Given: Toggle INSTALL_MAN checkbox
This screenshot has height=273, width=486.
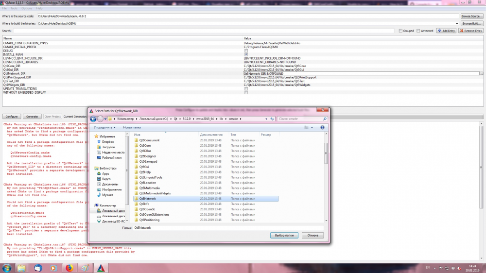Looking at the screenshot, I should [246, 54].
